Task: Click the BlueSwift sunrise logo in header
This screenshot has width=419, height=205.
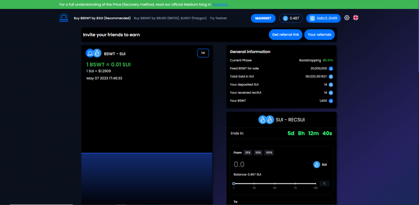Action: 64,18
